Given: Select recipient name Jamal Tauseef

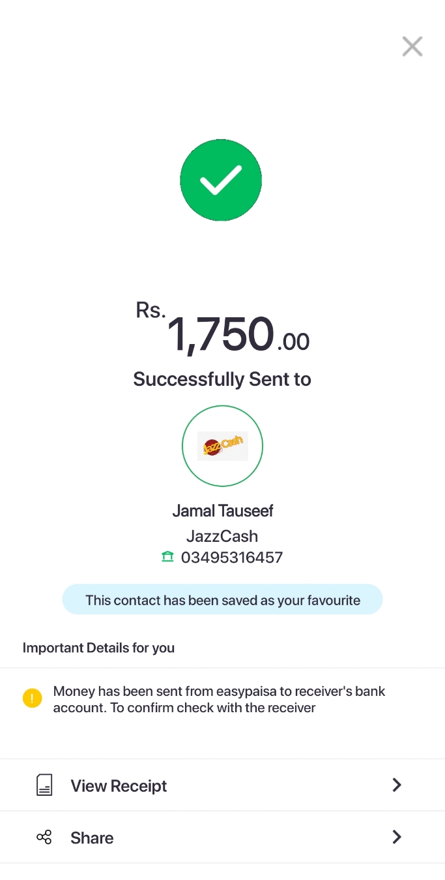Looking at the screenshot, I should coord(222,511).
